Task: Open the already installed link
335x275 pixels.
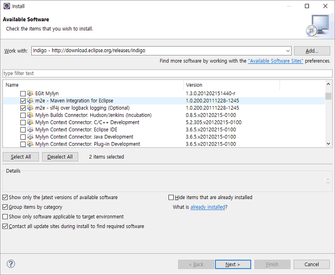Action: click(x=208, y=207)
